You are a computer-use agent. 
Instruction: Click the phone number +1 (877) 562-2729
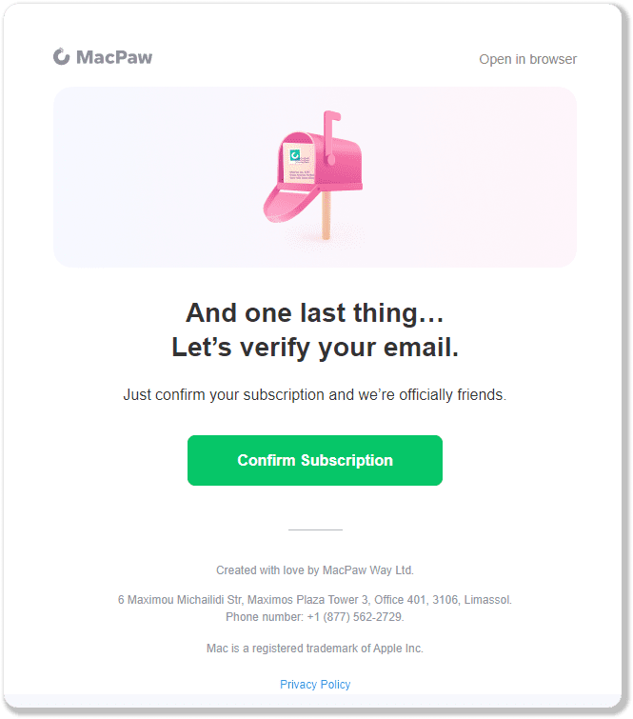[354, 617]
